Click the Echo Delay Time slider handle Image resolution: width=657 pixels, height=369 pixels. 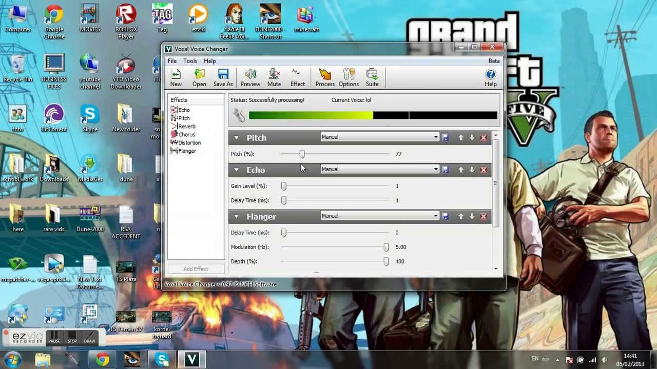tap(284, 200)
